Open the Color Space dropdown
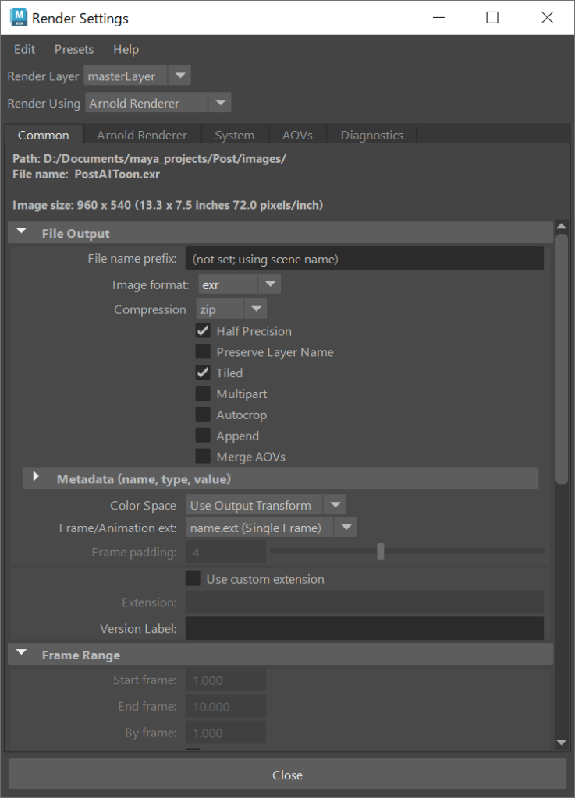This screenshot has height=798, width=575. click(266, 505)
